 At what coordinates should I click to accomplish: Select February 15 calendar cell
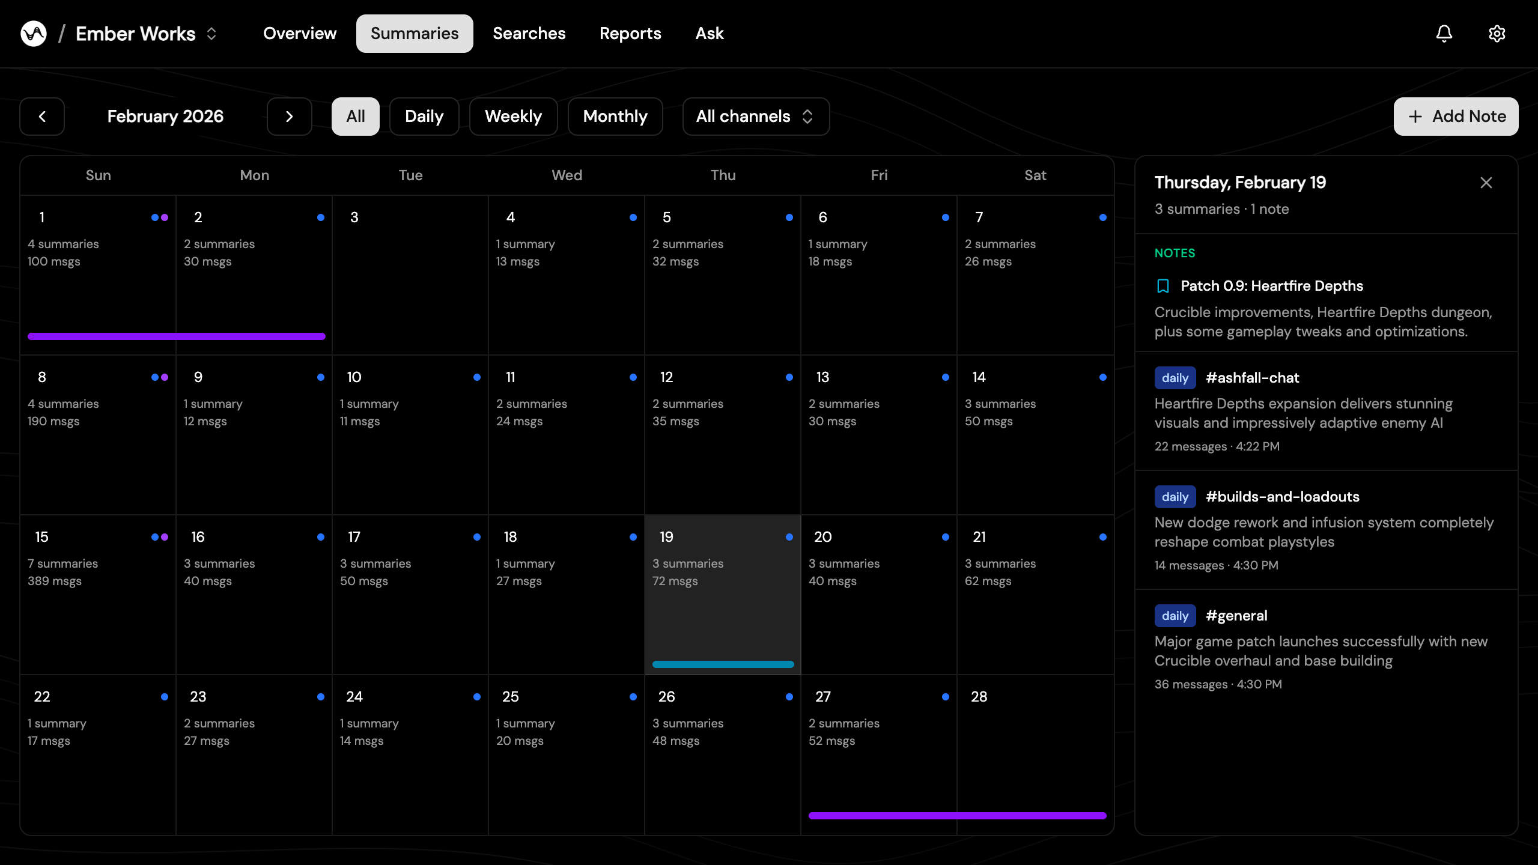pos(98,593)
